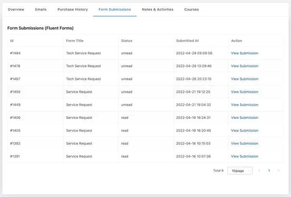
Task: Click Service Request title in row #1449
Action: pyautogui.click(x=79, y=105)
